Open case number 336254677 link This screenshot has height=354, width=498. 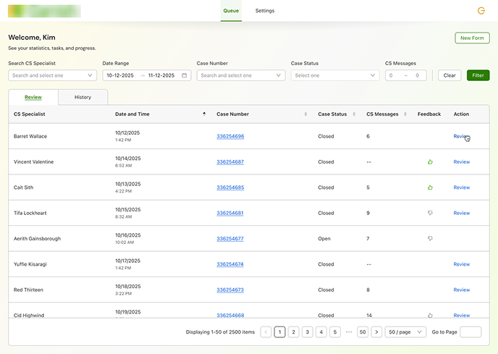(x=230, y=239)
